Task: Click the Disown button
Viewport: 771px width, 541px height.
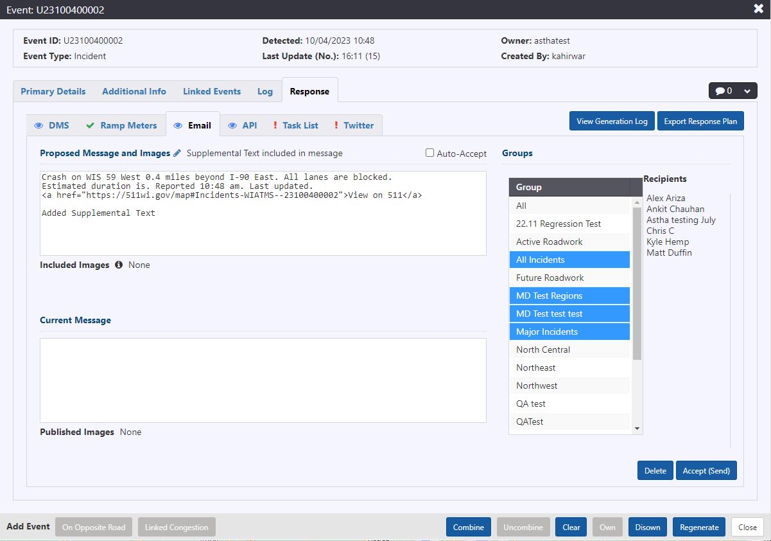Action: (x=648, y=527)
